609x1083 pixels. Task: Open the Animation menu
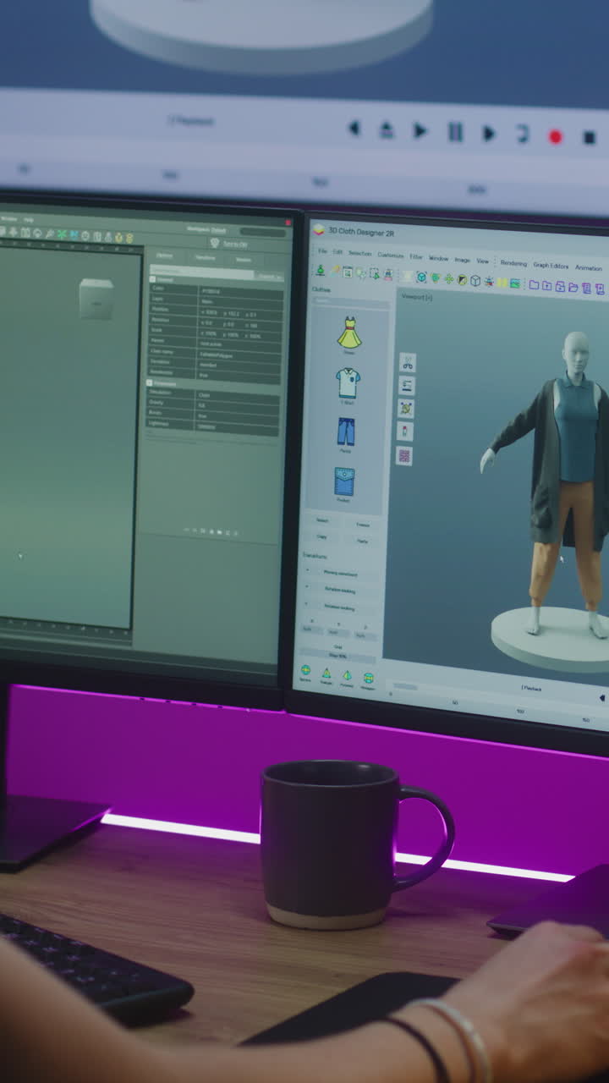(x=588, y=268)
